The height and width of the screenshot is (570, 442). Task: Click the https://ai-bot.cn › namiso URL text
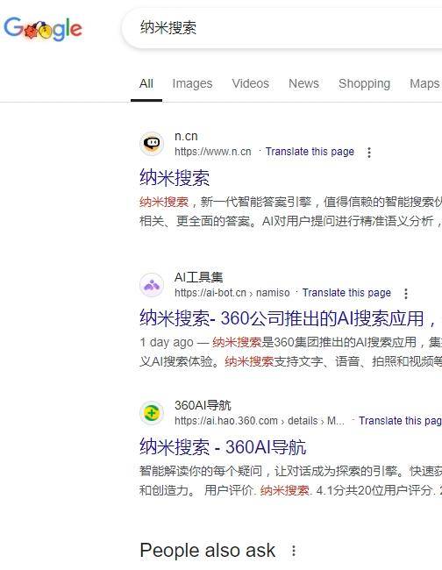[232, 293]
